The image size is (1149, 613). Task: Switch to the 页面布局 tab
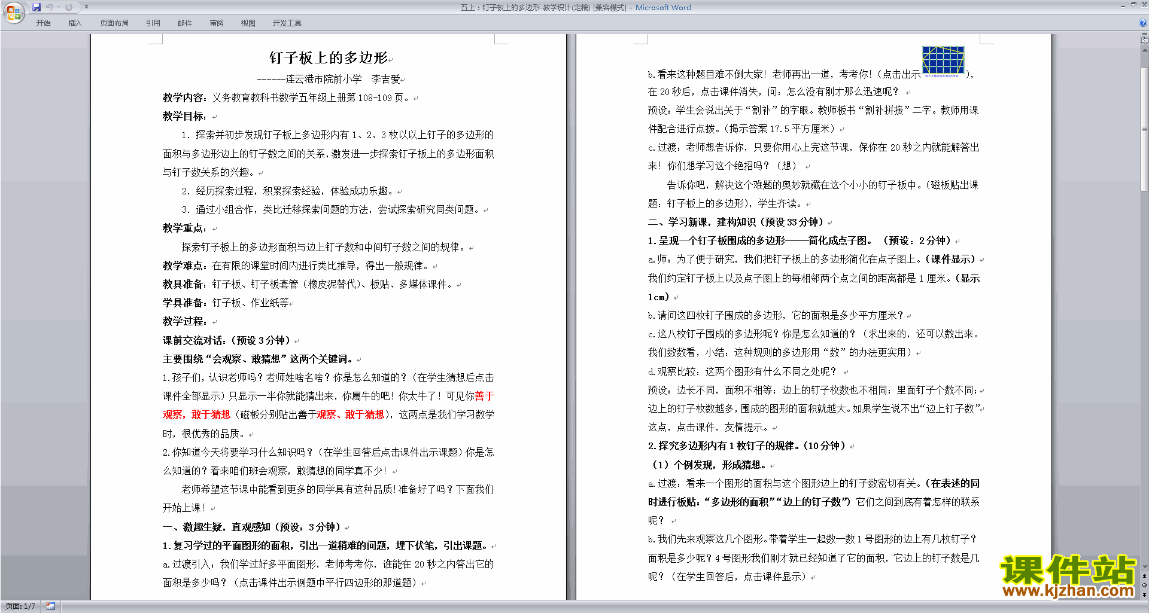point(114,23)
